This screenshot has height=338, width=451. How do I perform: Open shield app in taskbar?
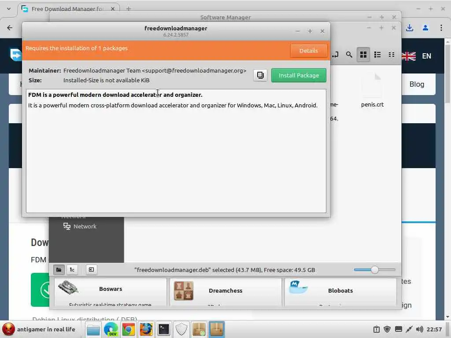[x=181, y=329]
